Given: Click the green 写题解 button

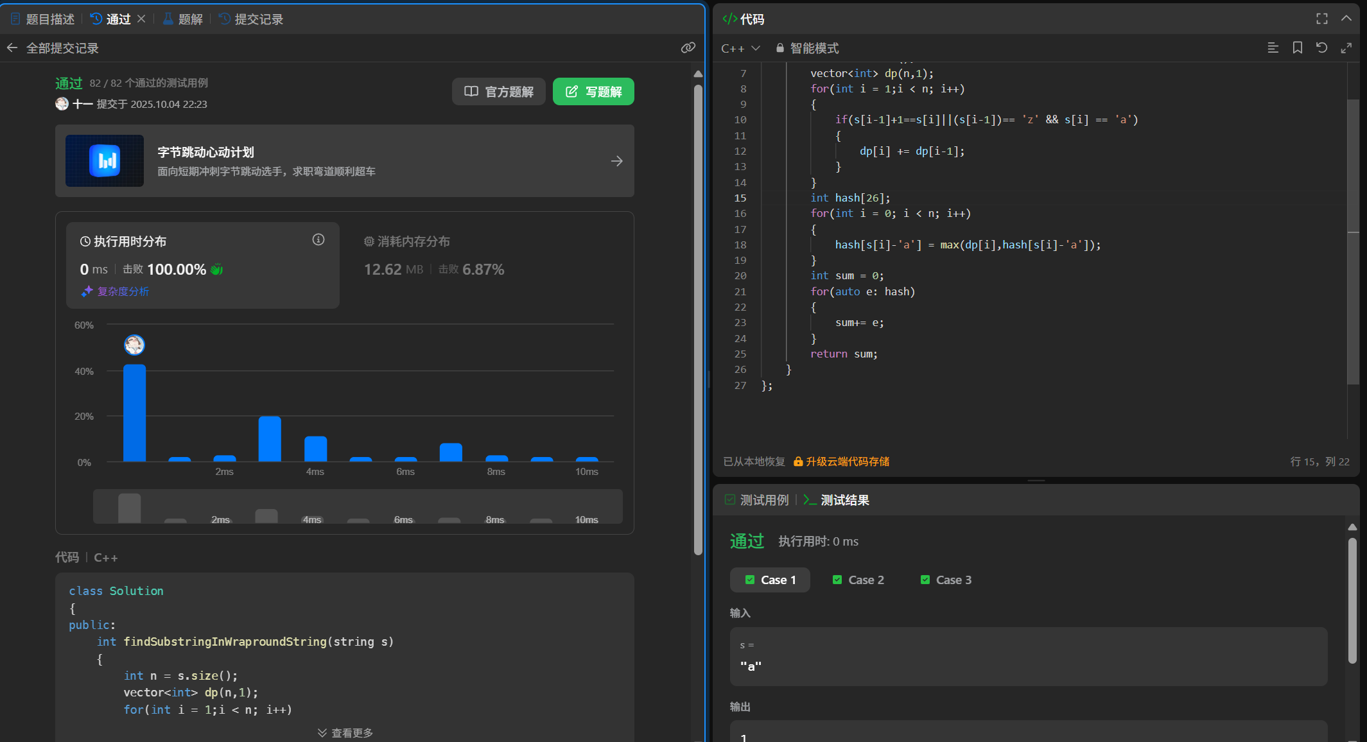Looking at the screenshot, I should click(593, 92).
